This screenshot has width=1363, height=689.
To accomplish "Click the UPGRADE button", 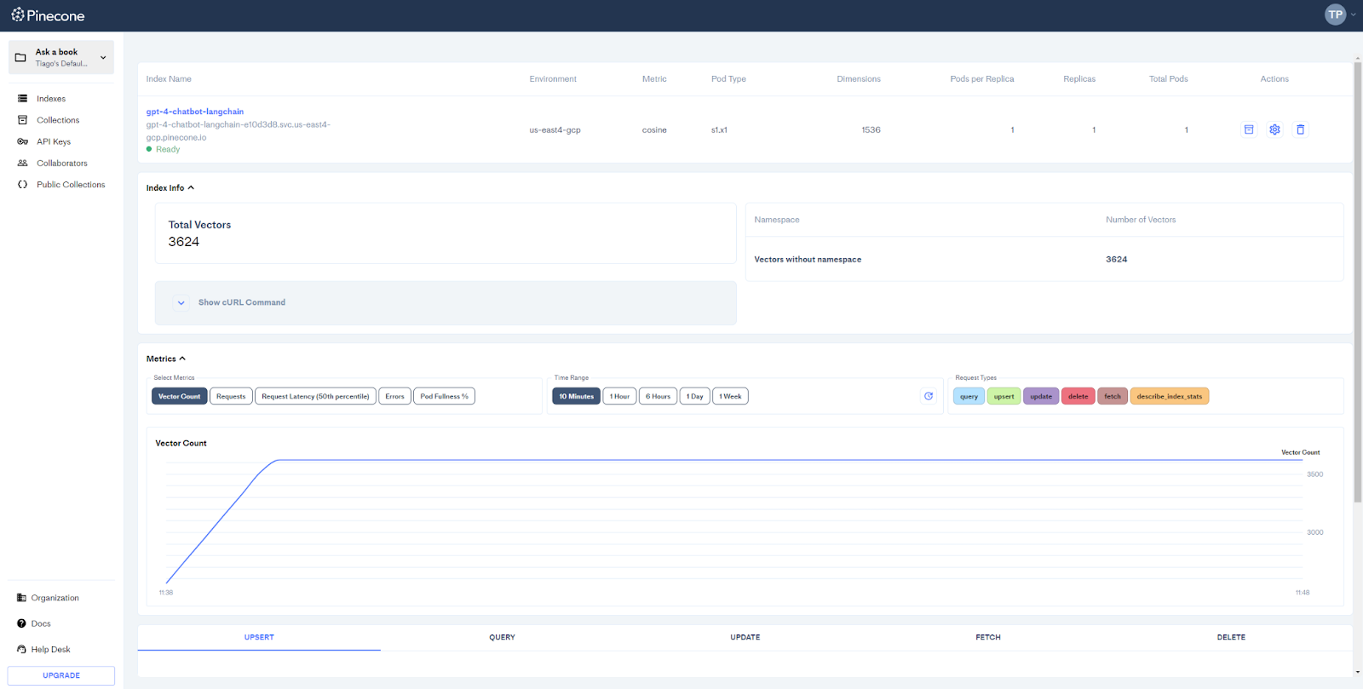I will [61, 675].
